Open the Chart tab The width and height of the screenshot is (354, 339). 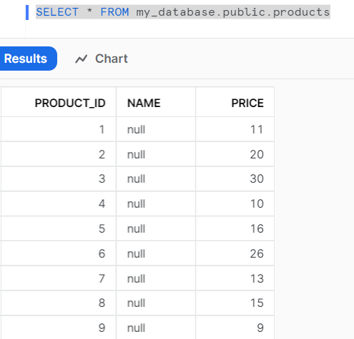pos(102,59)
